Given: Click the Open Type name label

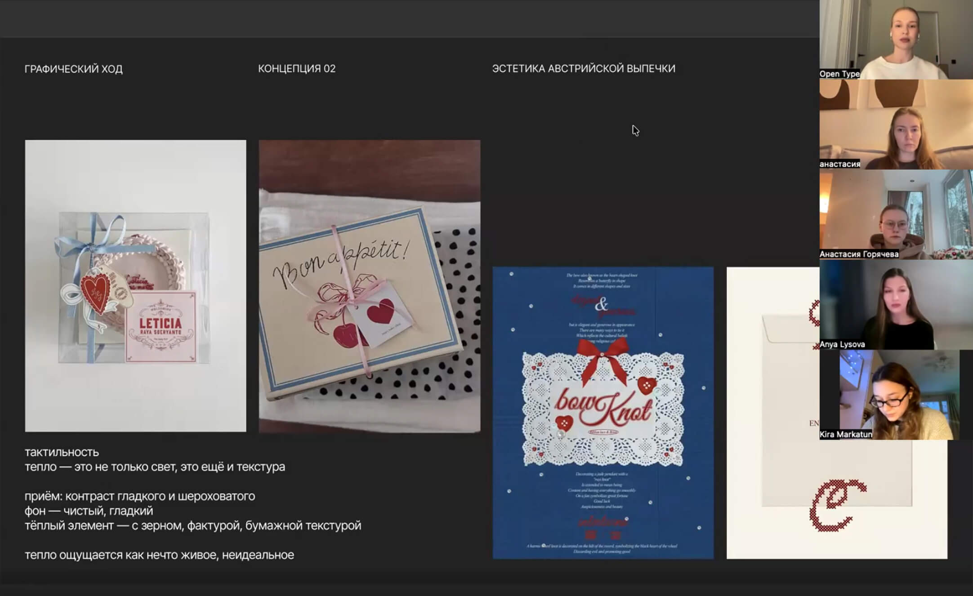Looking at the screenshot, I should 839,74.
